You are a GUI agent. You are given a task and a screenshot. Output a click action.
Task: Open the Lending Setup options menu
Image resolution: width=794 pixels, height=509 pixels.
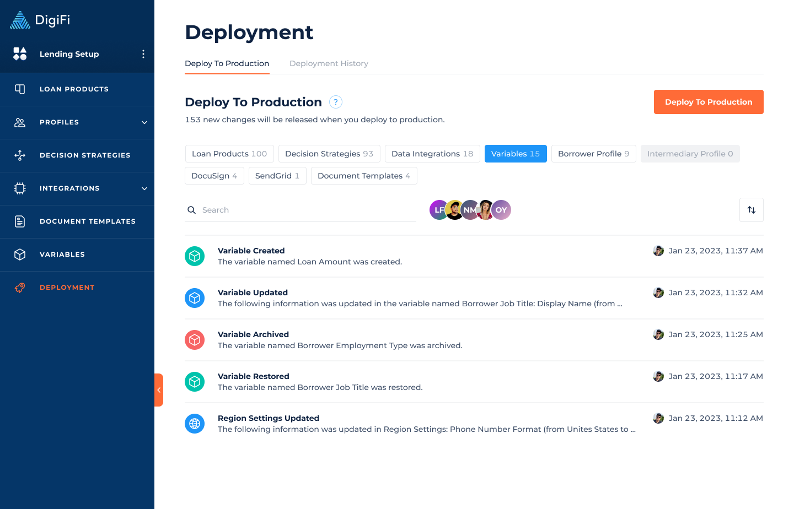(x=143, y=54)
